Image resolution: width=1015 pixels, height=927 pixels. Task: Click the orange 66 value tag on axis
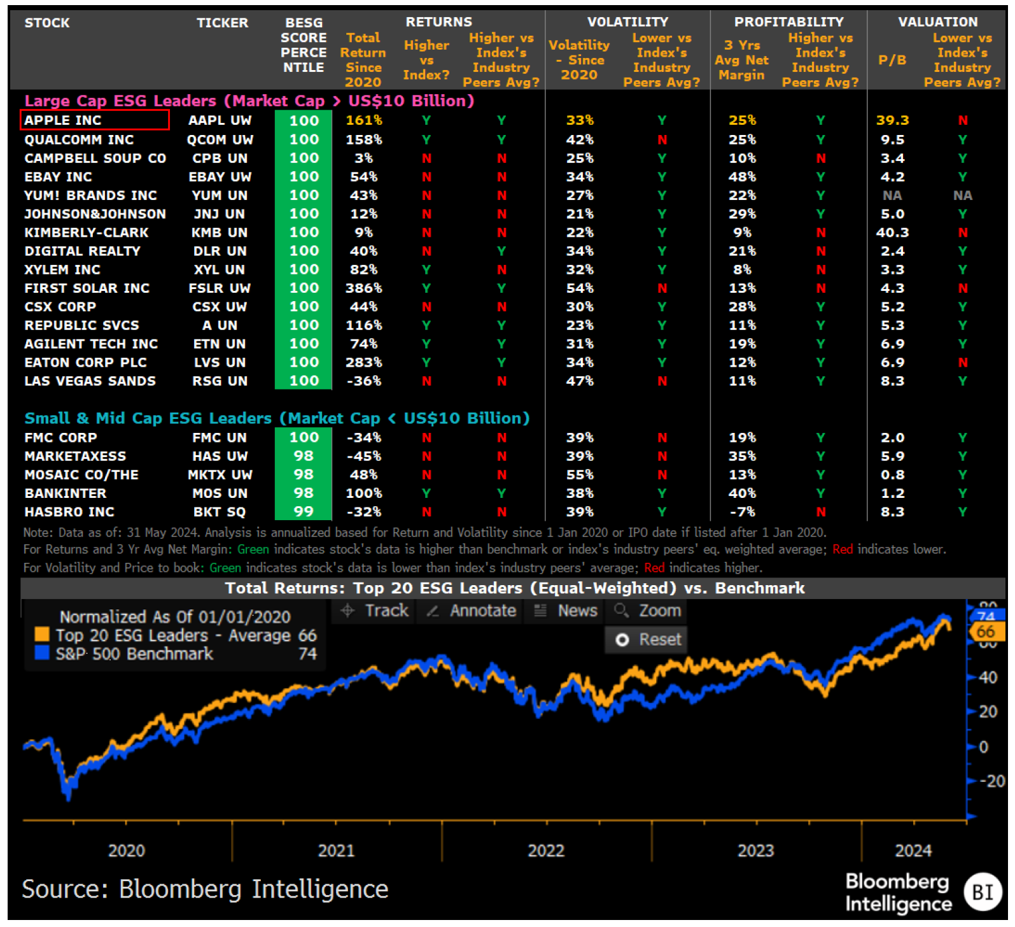[x=986, y=632]
